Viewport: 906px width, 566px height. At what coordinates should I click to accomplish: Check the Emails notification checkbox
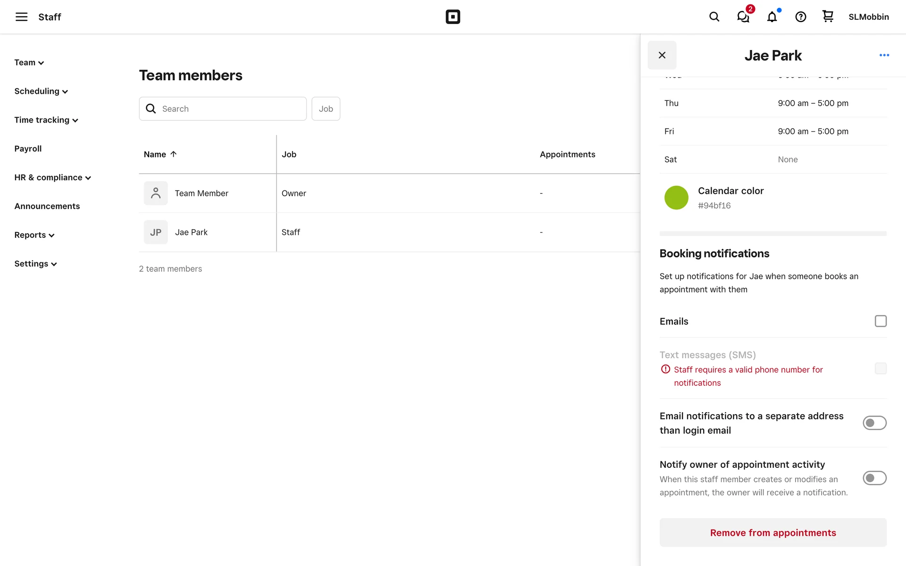880,321
